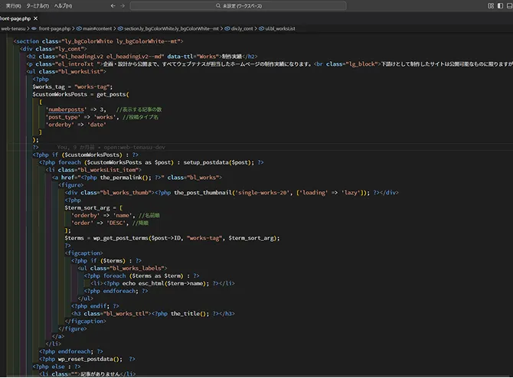Image resolution: width=513 pixels, height=378 pixels.
Task: Open the ターミナル (Terminal) menu
Action: [38, 6]
